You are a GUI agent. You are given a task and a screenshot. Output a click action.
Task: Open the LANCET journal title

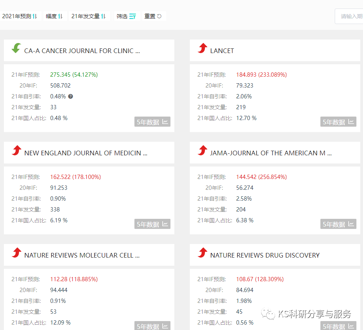(x=222, y=51)
